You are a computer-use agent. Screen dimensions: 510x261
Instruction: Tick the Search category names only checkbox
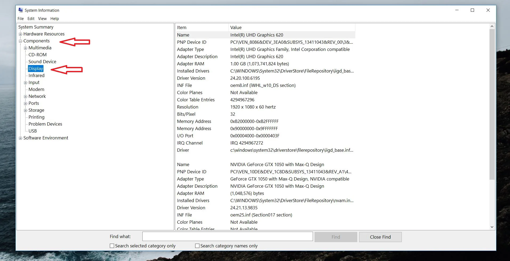tap(197, 246)
